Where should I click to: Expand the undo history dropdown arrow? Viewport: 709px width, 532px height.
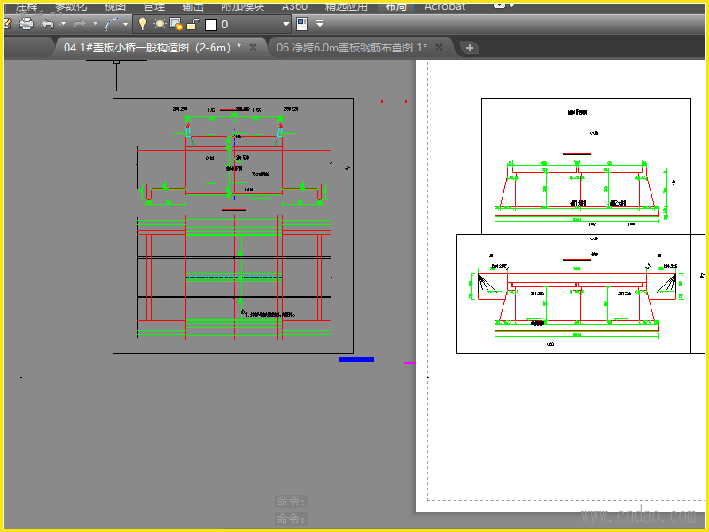tap(63, 24)
